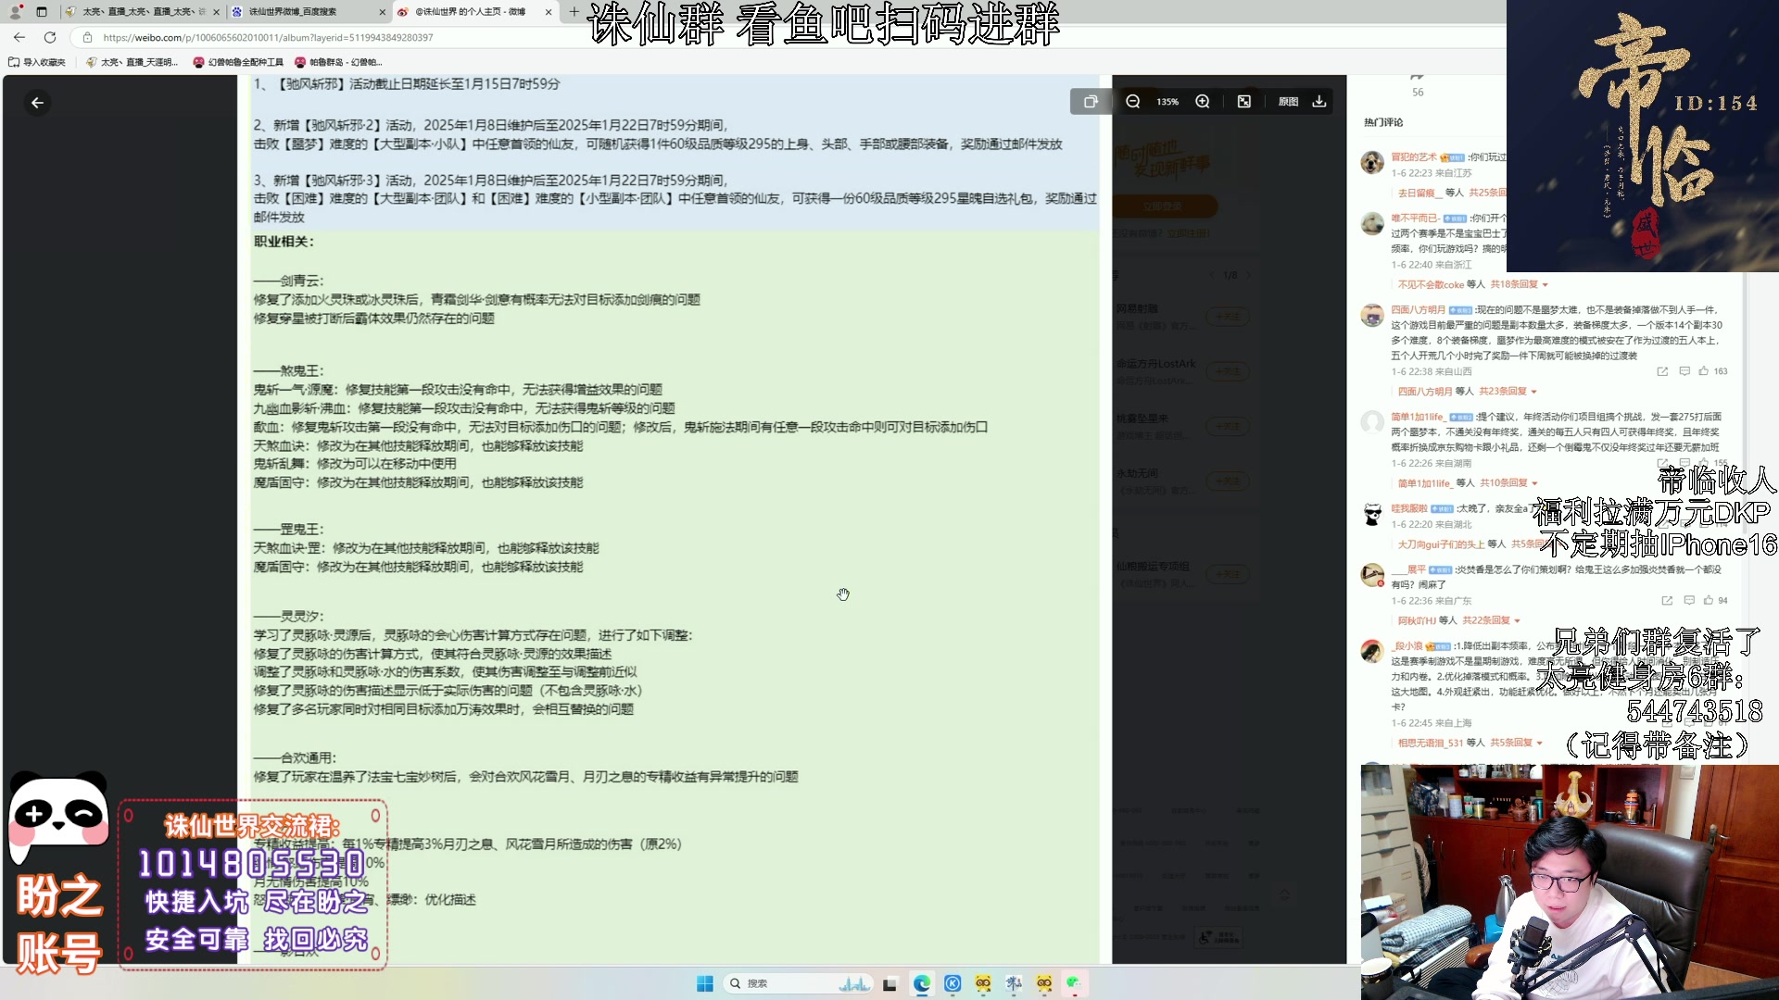Click the rotate/copy icon in viewer toolbar

coord(1091,102)
